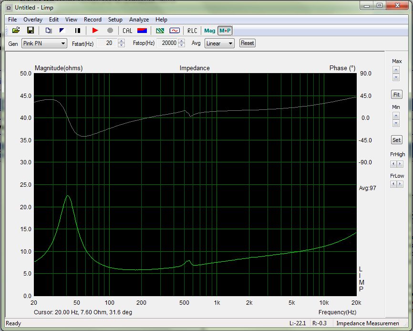Increase Fstart with the up spinner
The image size is (413, 331).
tap(121, 41)
